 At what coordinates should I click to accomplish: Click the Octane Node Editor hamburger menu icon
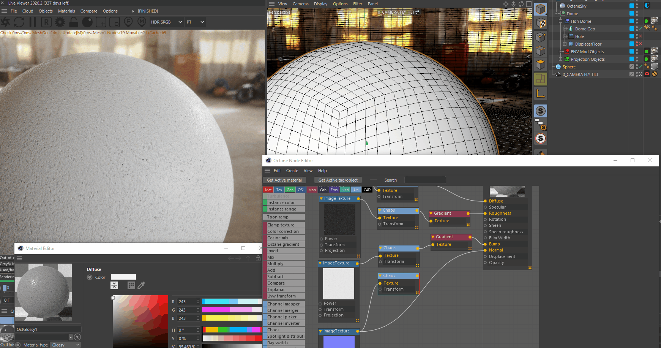(x=267, y=171)
